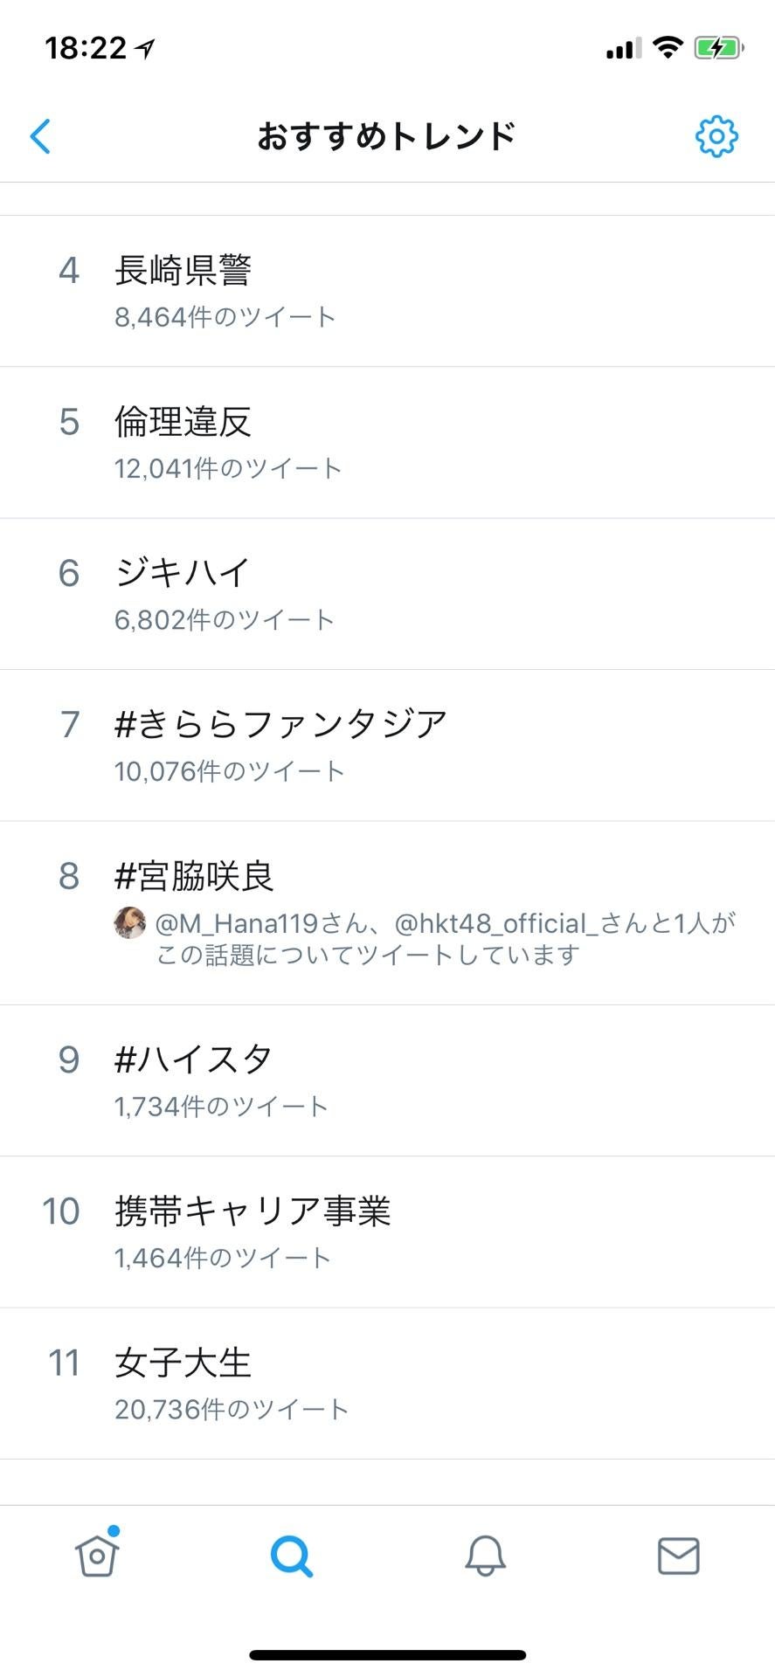This screenshot has height=1677, width=775.
Task: Open the 倫理違反 trend
Action: click(183, 423)
